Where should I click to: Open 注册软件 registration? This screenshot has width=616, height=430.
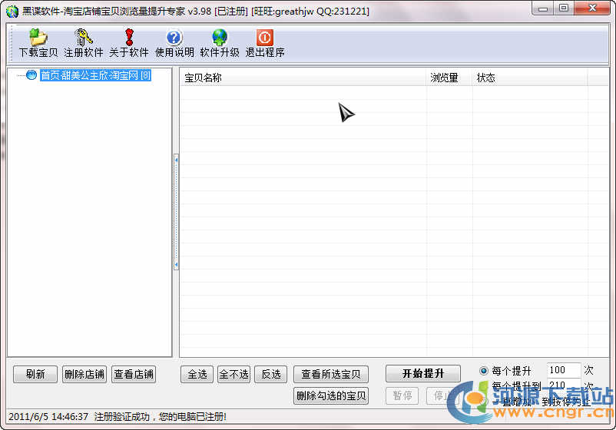(x=83, y=43)
